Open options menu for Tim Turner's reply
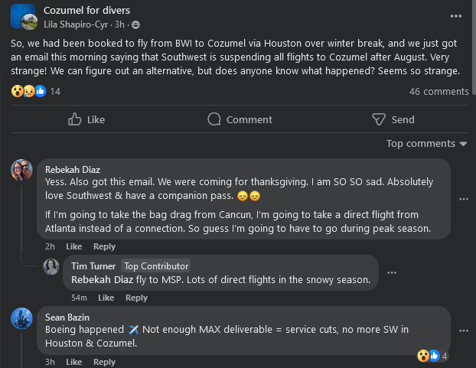 click(392, 273)
